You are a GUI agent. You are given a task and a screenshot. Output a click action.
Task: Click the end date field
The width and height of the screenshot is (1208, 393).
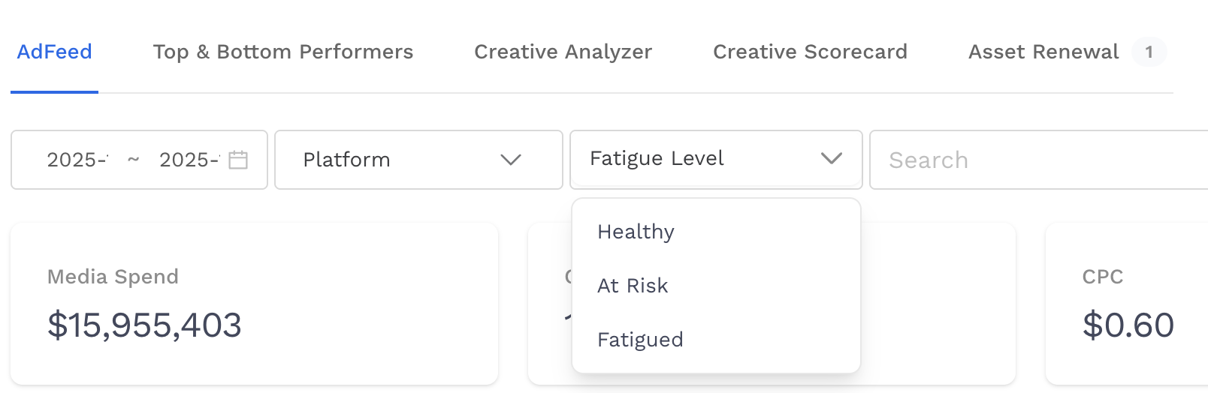point(189,160)
